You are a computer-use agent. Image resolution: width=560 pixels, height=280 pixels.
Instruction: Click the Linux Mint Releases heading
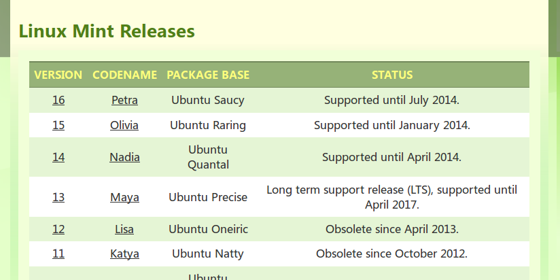107,31
